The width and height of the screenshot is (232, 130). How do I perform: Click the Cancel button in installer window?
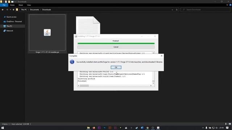[x=116, y=47]
